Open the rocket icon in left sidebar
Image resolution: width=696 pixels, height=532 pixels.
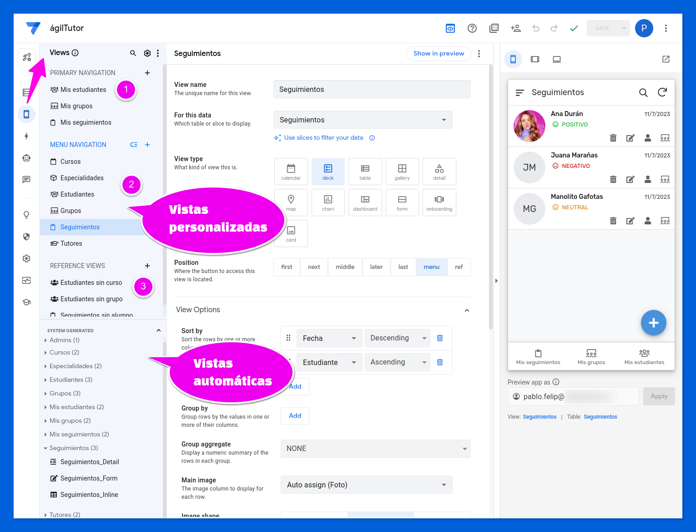(26, 57)
